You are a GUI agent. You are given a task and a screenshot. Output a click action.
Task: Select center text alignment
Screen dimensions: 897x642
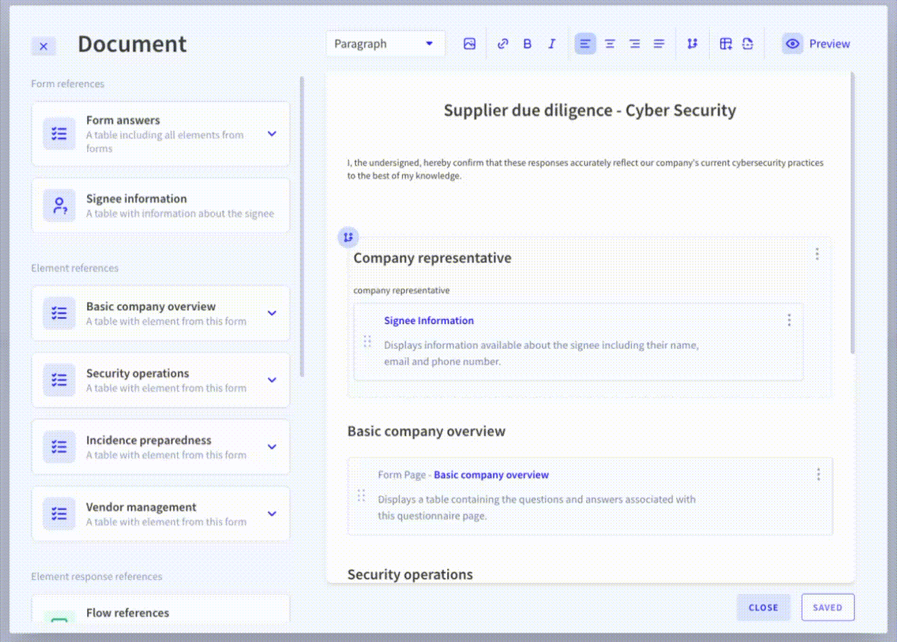click(x=609, y=43)
